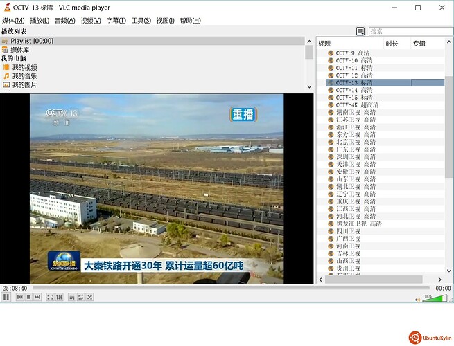454x346 pixels.
Task: Select 北京卫视 高清 channel
Action: tap(356, 142)
